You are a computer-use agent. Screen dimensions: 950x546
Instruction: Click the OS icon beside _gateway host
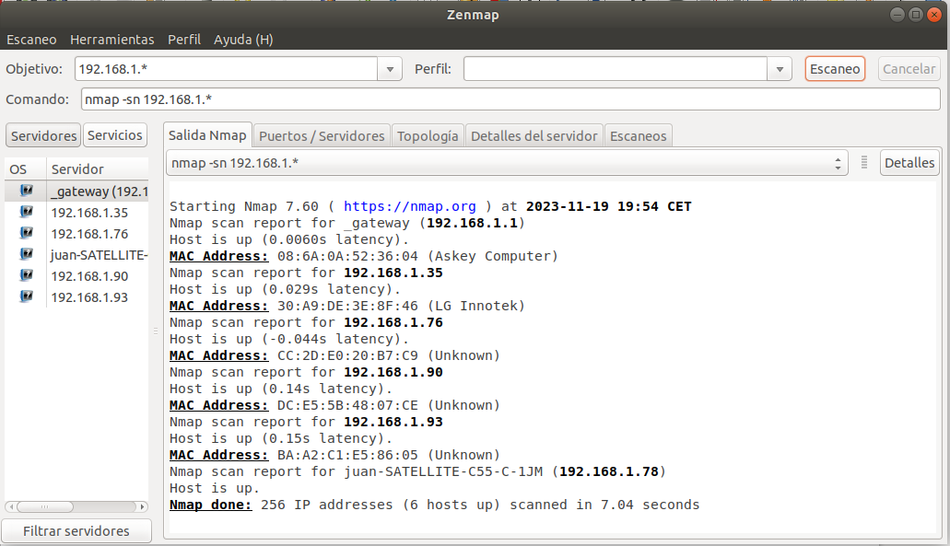pyautogui.click(x=27, y=192)
